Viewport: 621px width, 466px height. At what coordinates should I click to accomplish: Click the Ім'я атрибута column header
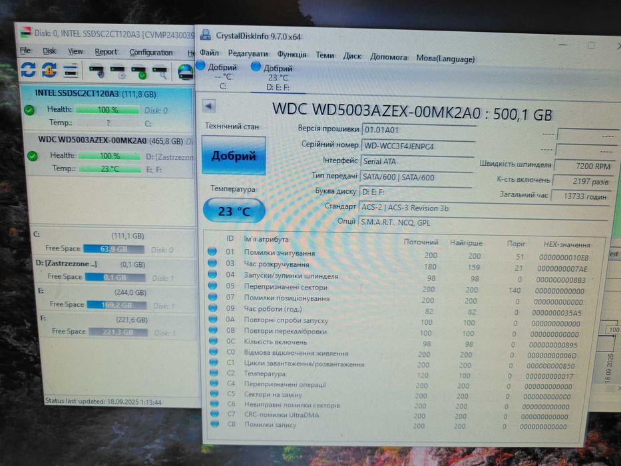tap(266, 240)
